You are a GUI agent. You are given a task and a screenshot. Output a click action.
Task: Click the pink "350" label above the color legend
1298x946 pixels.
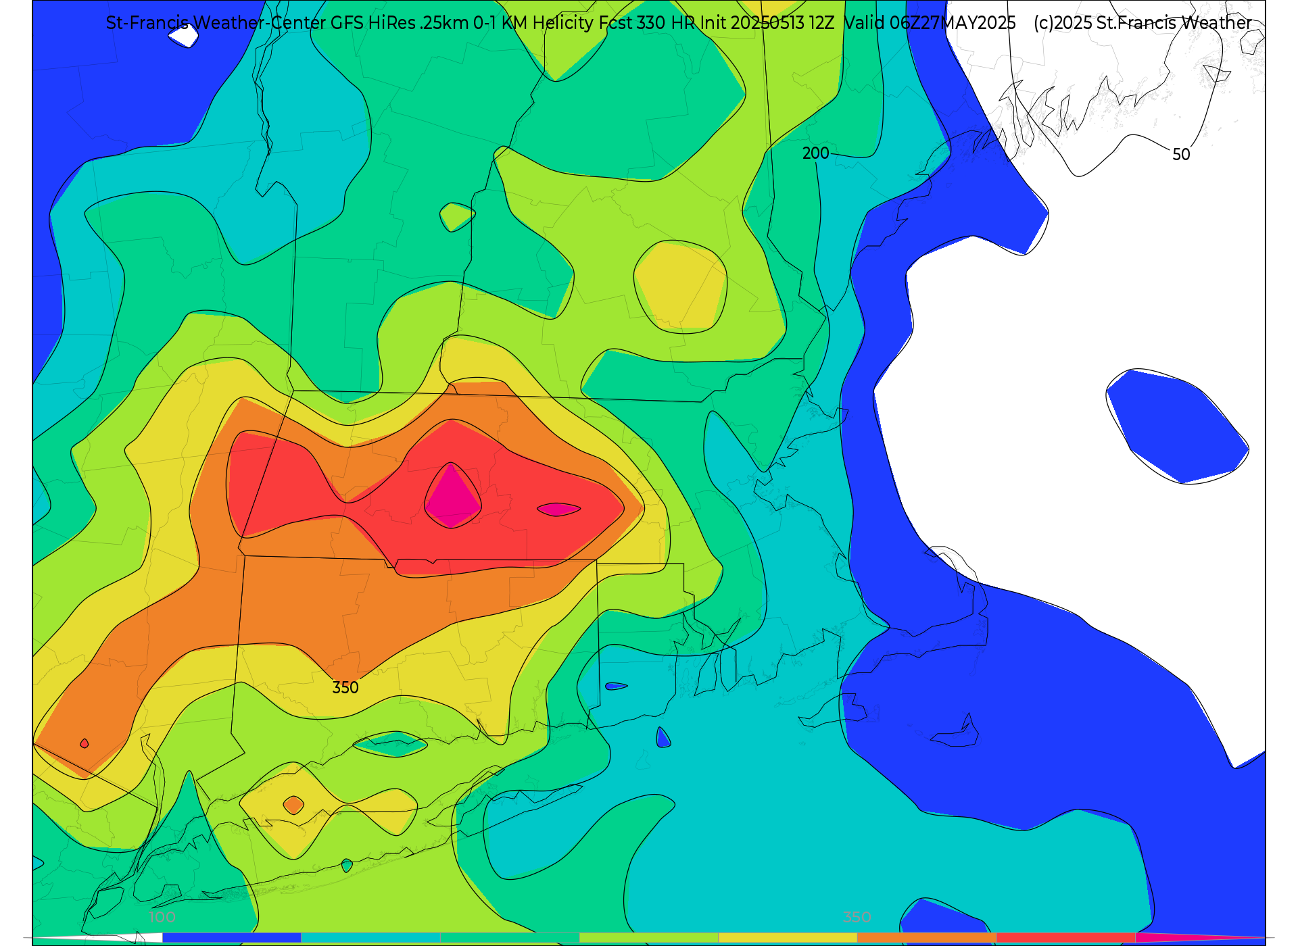857,918
